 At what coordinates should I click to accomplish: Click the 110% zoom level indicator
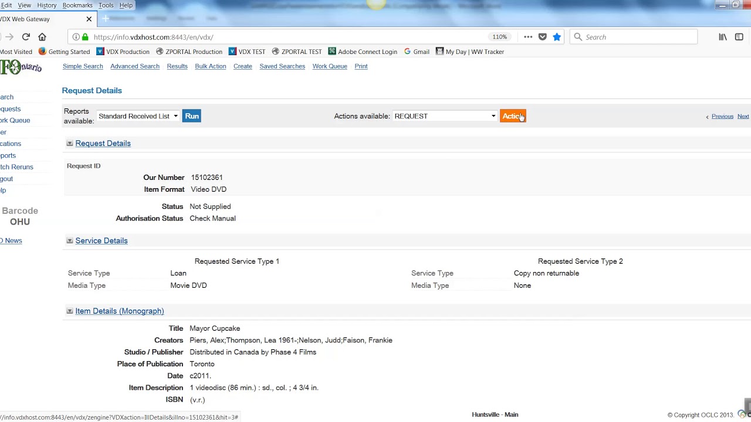500,37
